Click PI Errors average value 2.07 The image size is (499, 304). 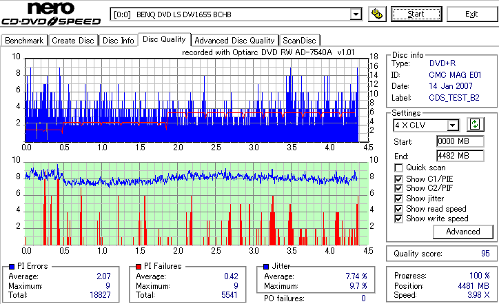(x=103, y=276)
